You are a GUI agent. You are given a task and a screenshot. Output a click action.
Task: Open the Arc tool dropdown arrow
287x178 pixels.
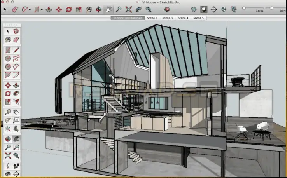pyautogui.click(x=30, y=9)
